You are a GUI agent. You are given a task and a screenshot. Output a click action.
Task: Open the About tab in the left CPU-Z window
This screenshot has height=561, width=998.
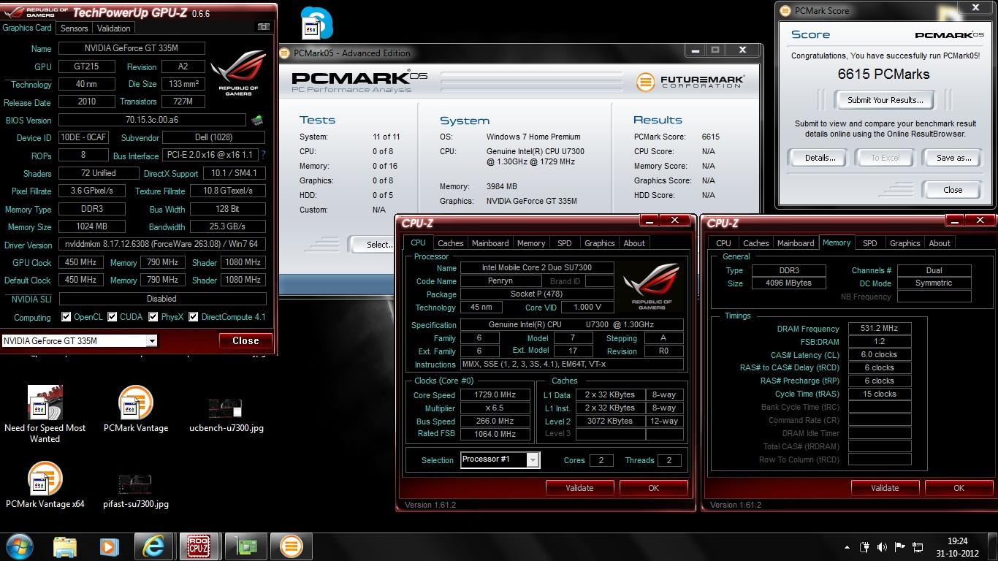click(x=634, y=243)
